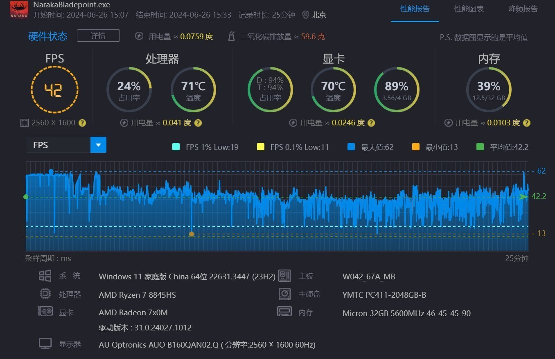Image resolution: width=555 pixels, height=359 pixels.
Task: Click the lightning icon under the processor gauges
Action: 124,123
